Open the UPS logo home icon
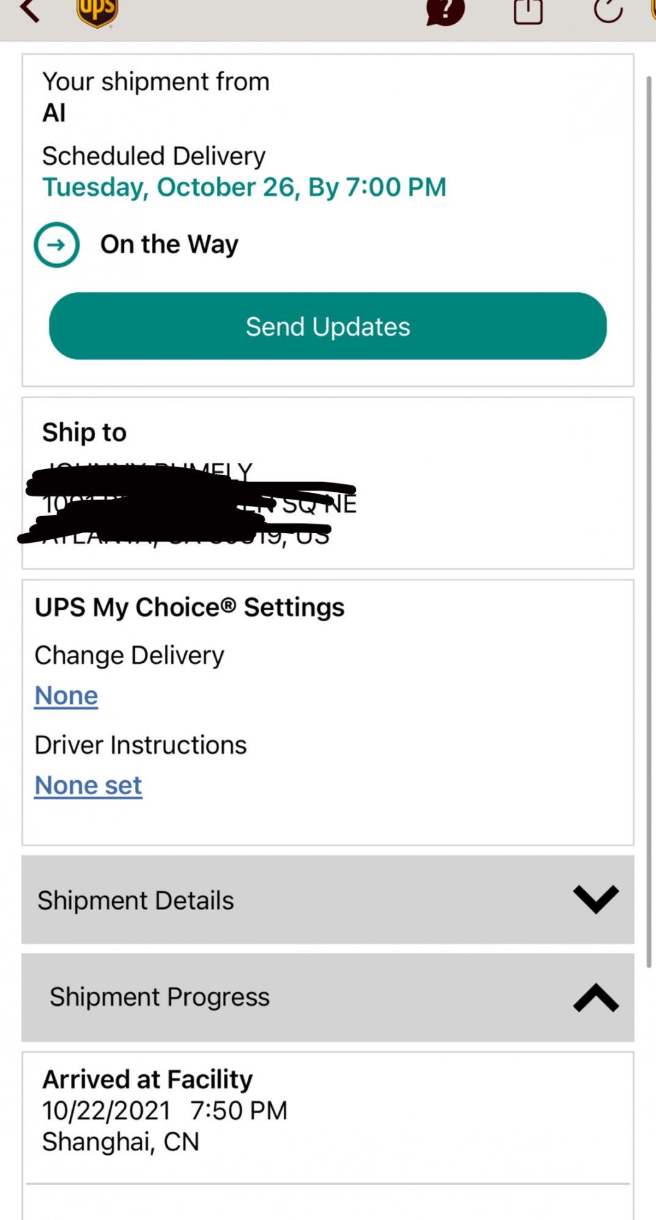656x1220 pixels. (97, 12)
